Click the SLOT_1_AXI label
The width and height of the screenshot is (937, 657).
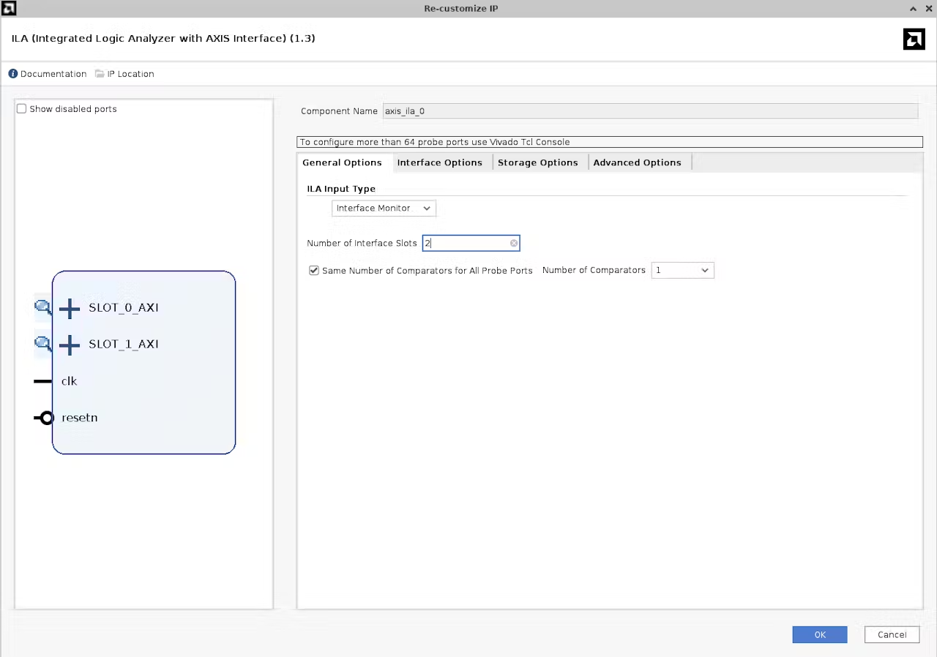coord(124,345)
